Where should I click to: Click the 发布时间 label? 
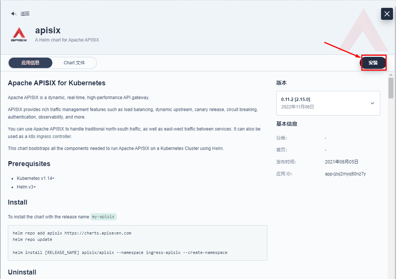coord(286,162)
